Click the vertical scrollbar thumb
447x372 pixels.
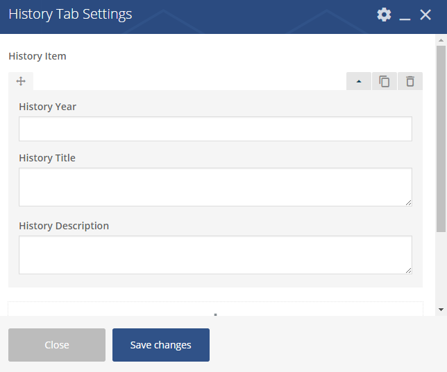click(x=441, y=139)
